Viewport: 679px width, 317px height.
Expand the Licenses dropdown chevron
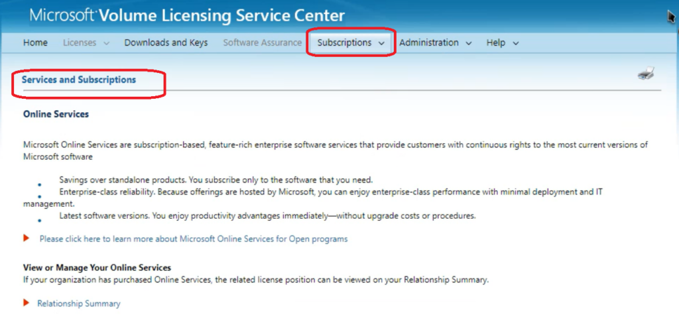click(x=107, y=43)
